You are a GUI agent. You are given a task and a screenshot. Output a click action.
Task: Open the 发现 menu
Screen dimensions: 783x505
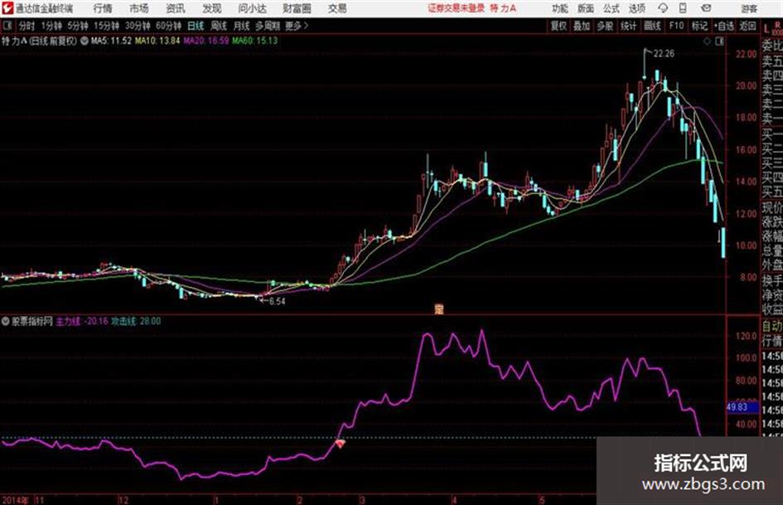coord(212,8)
